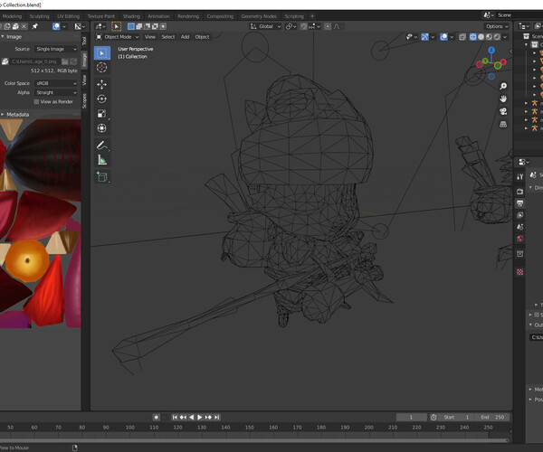Viewport: 543px width, 452px height.
Task: Select the Move tool in the toolbar
Action: click(101, 84)
